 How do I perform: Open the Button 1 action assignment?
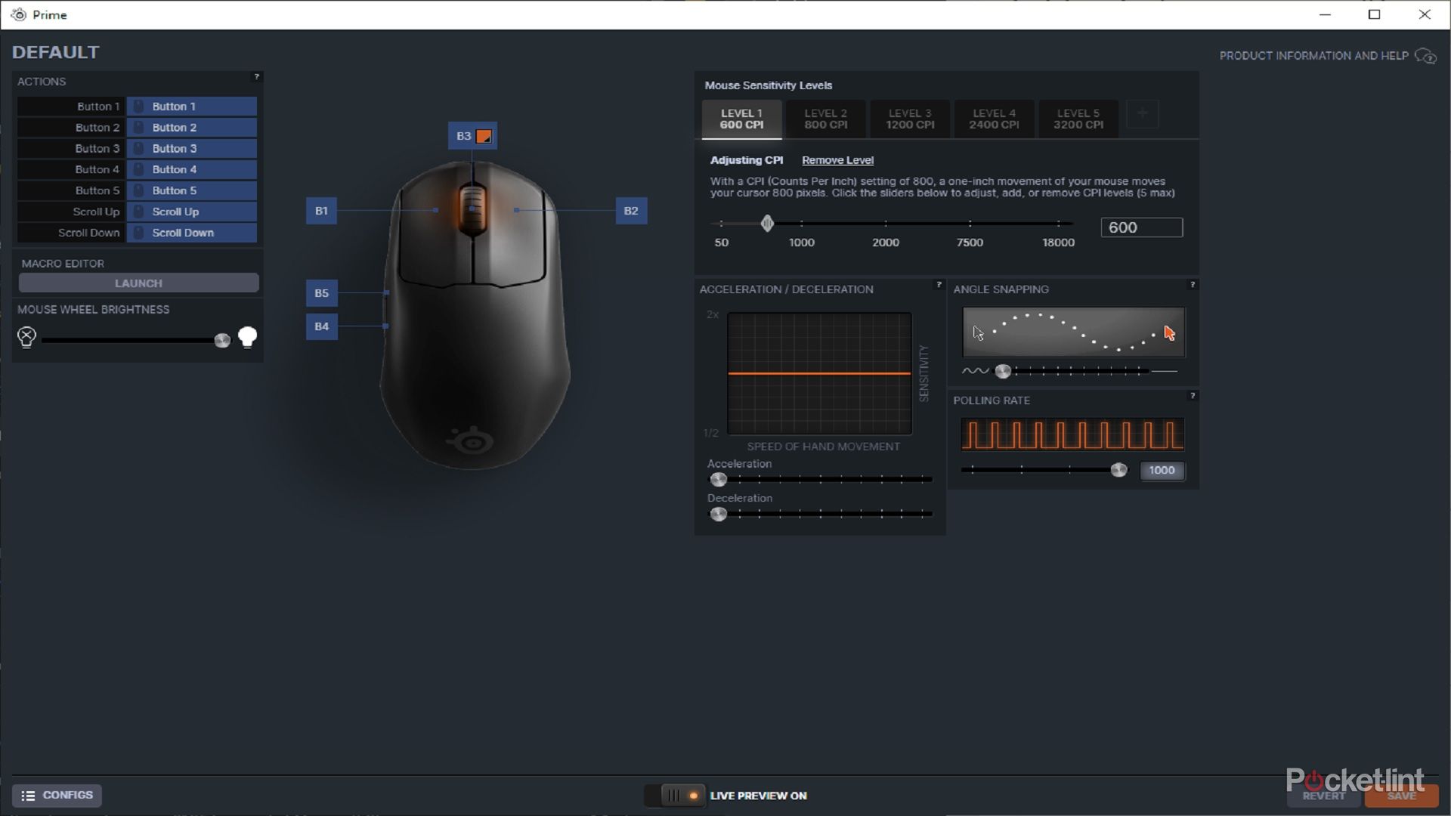[x=191, y=106]
